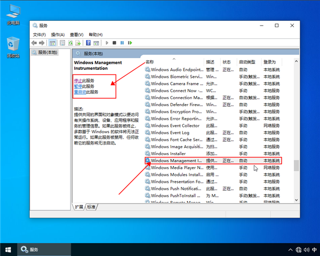Viewport: 320px width, 256px height.
Task: Open the 操作(A) menu
Action: click(x=58, y=34)
